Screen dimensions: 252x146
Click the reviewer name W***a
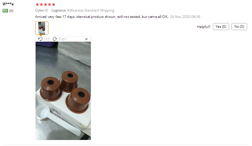(8, 4)
